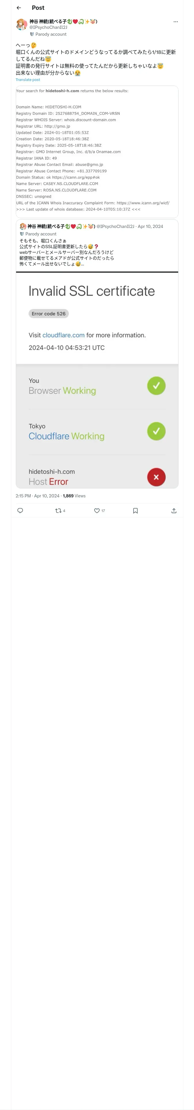Click the quoted post's small avatar
Image resolution: width=194 pixels, height=1110 pixels.
23,226
